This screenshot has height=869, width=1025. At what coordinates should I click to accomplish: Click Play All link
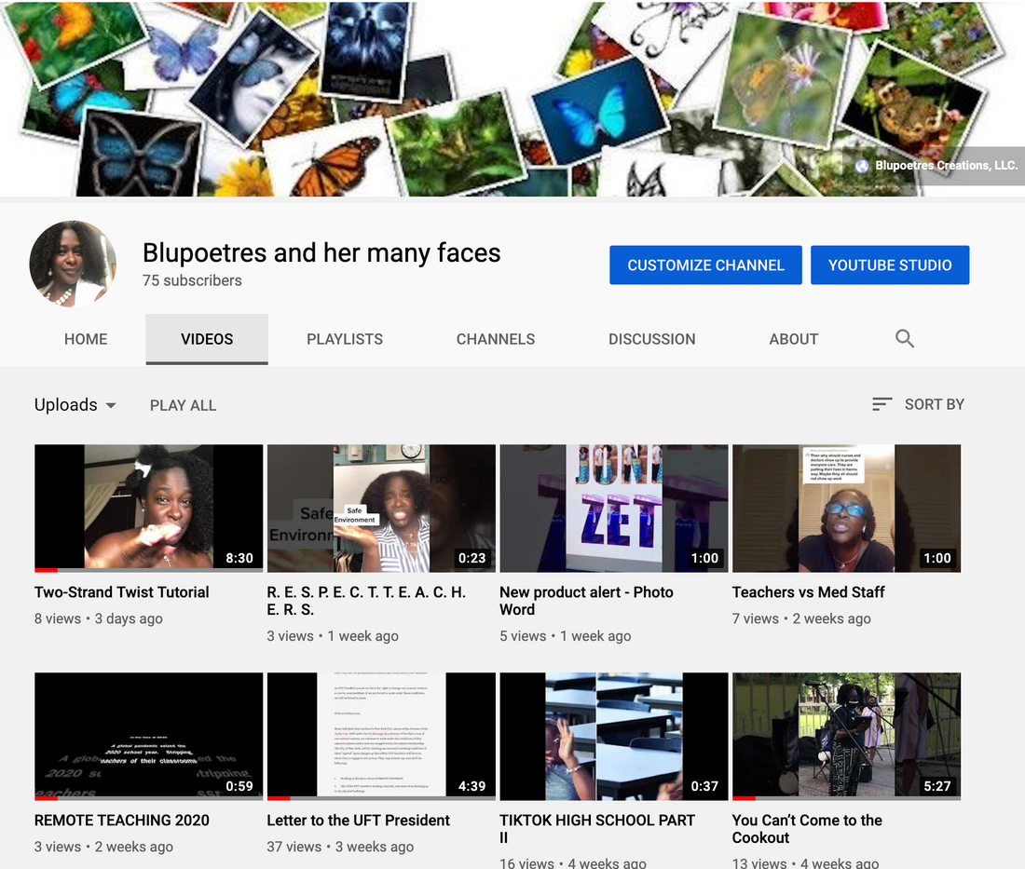(x=183, y=405)
